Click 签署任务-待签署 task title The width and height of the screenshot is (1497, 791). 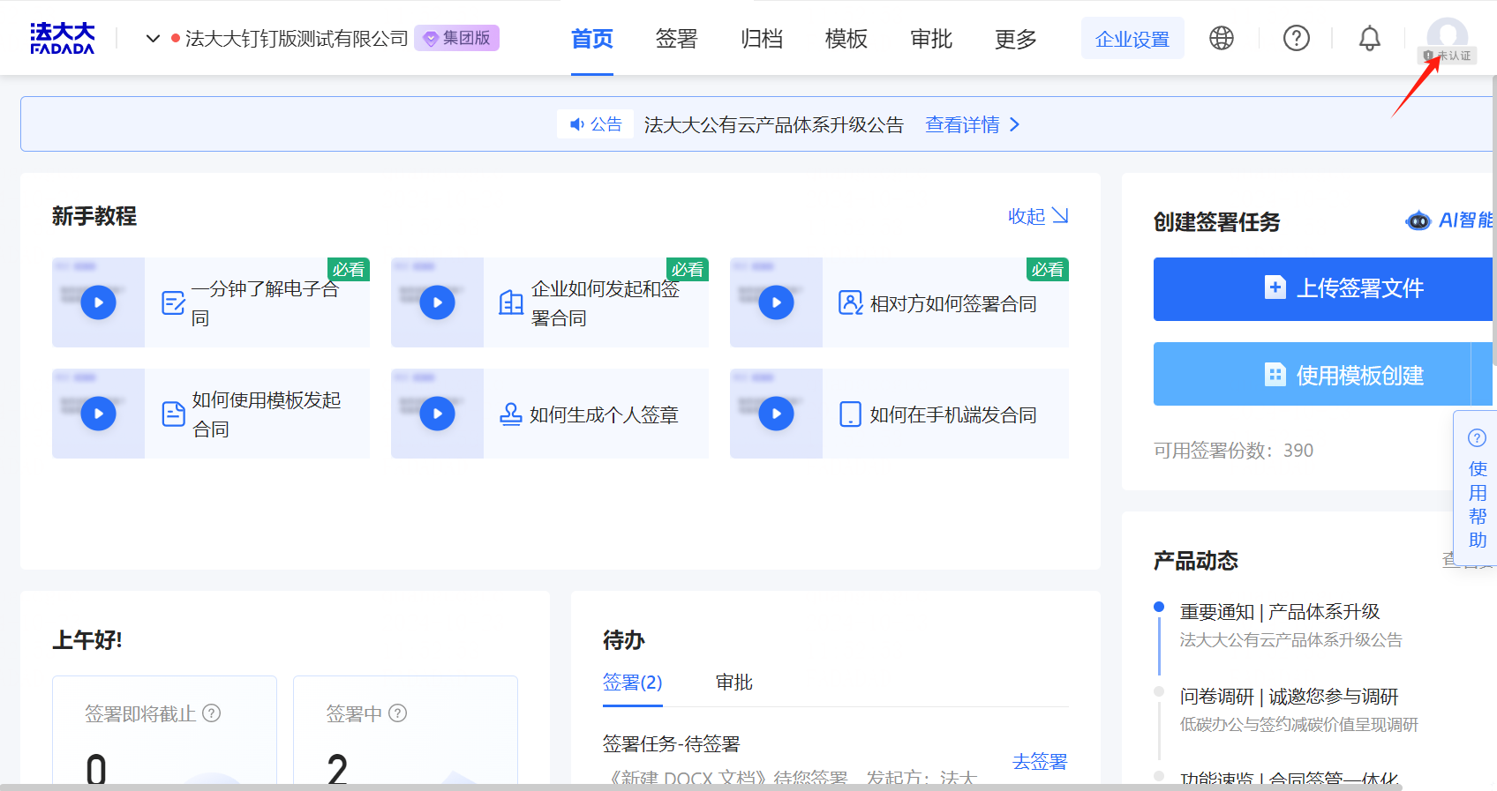671,744
